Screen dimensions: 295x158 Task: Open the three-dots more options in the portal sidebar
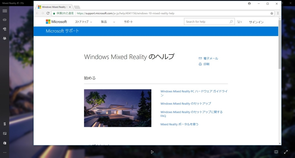pyautogui.click(x=5, y=152)
